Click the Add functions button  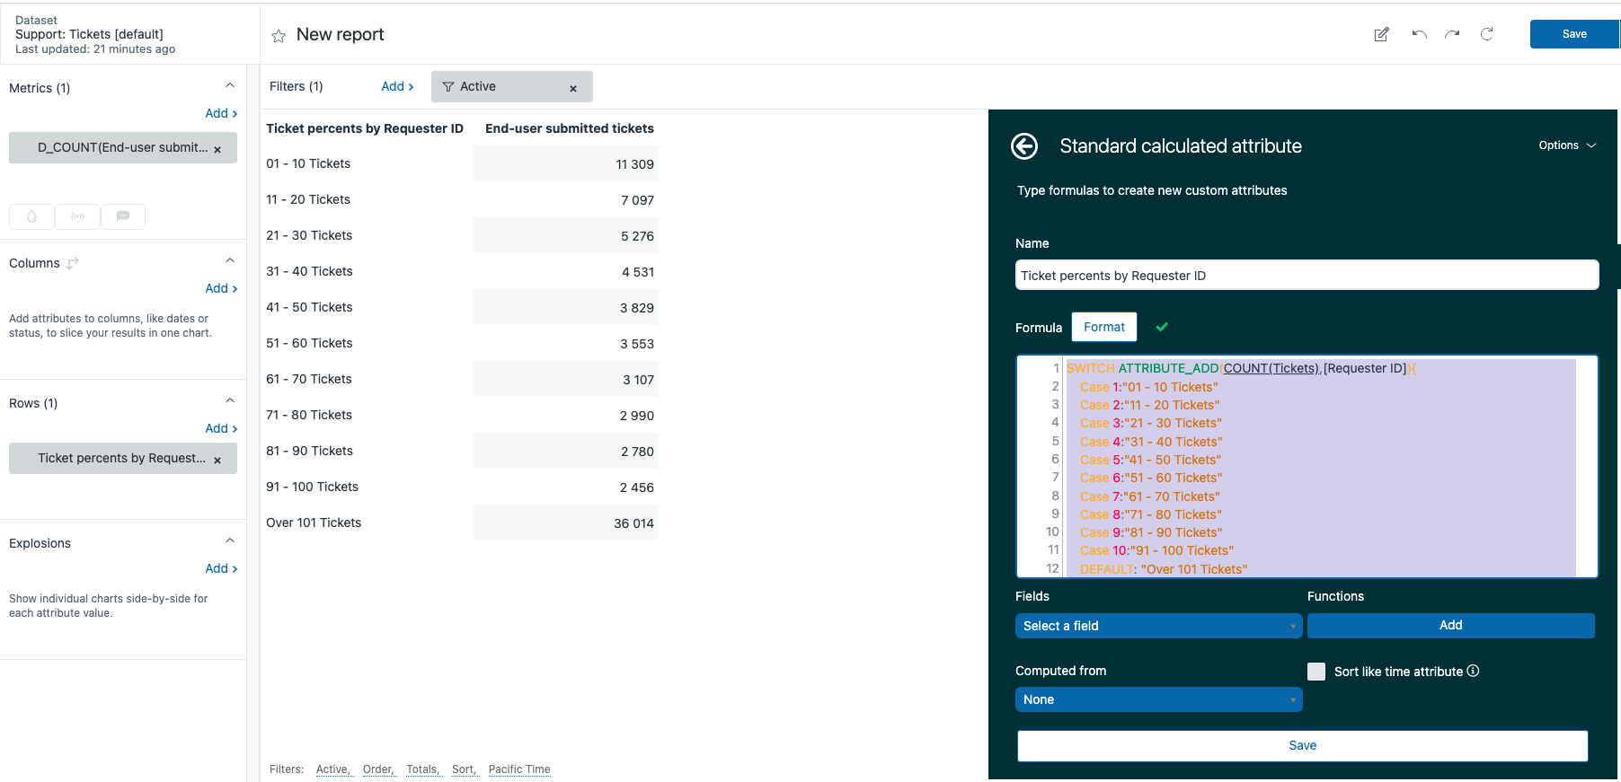[x=1450, y=626]
